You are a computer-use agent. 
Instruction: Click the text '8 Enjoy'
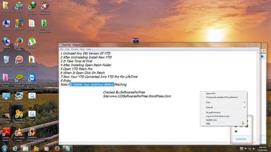[66, 81]
